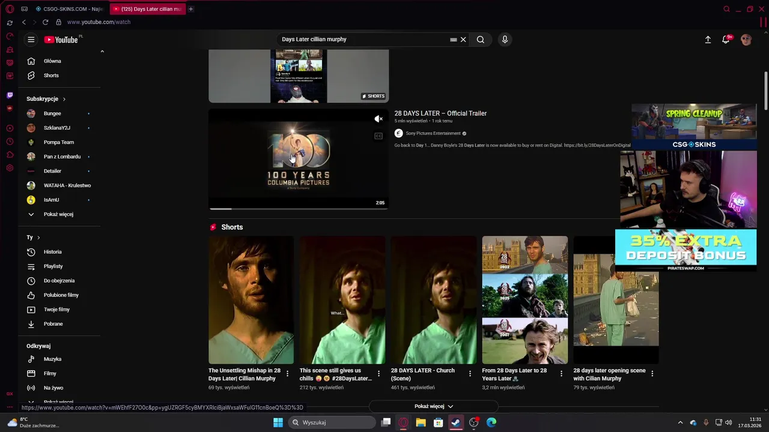Go back with the browser back arrow

pos(24,22)
